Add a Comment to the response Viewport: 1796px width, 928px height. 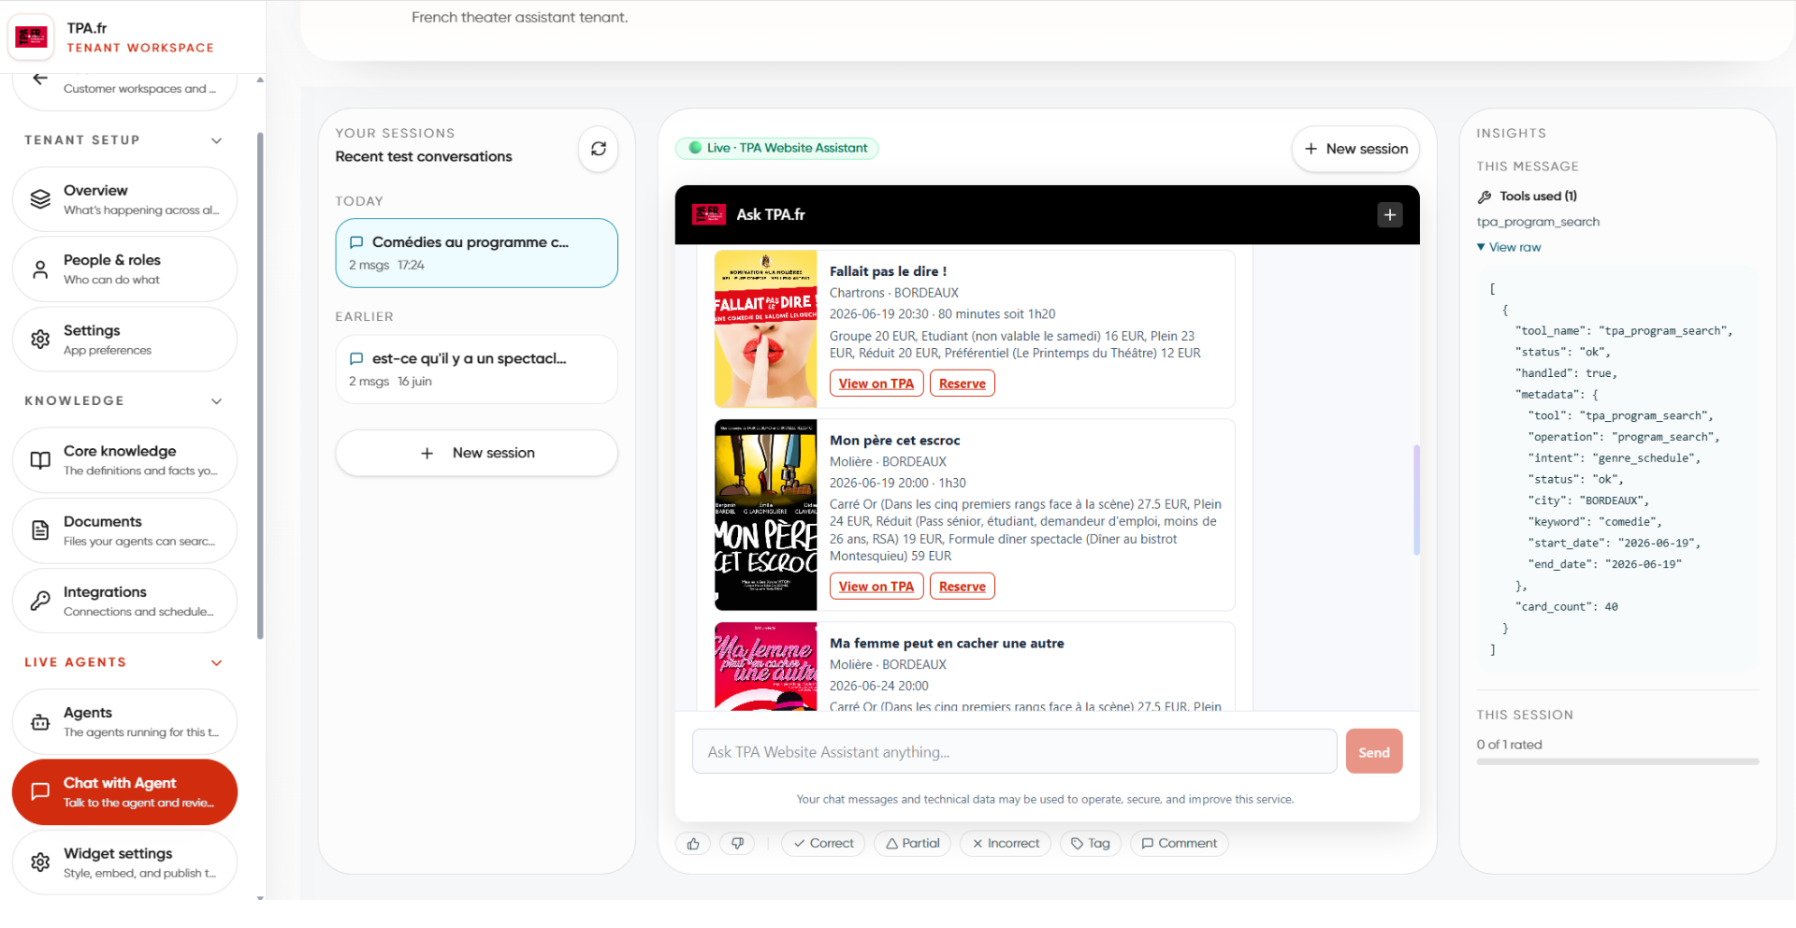(x=1179, y=844)
